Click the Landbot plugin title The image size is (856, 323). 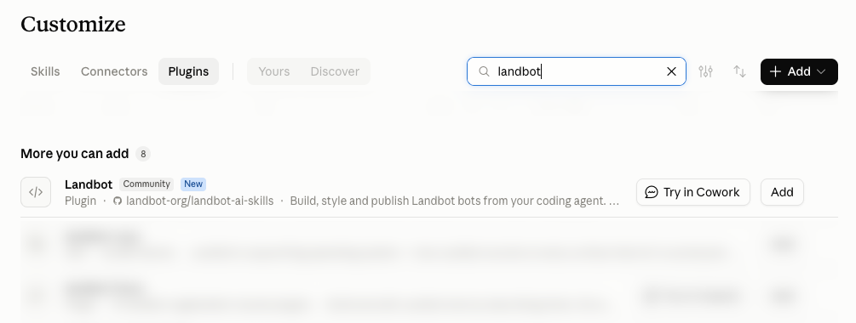pyautogui.click(x=89, y=184)
